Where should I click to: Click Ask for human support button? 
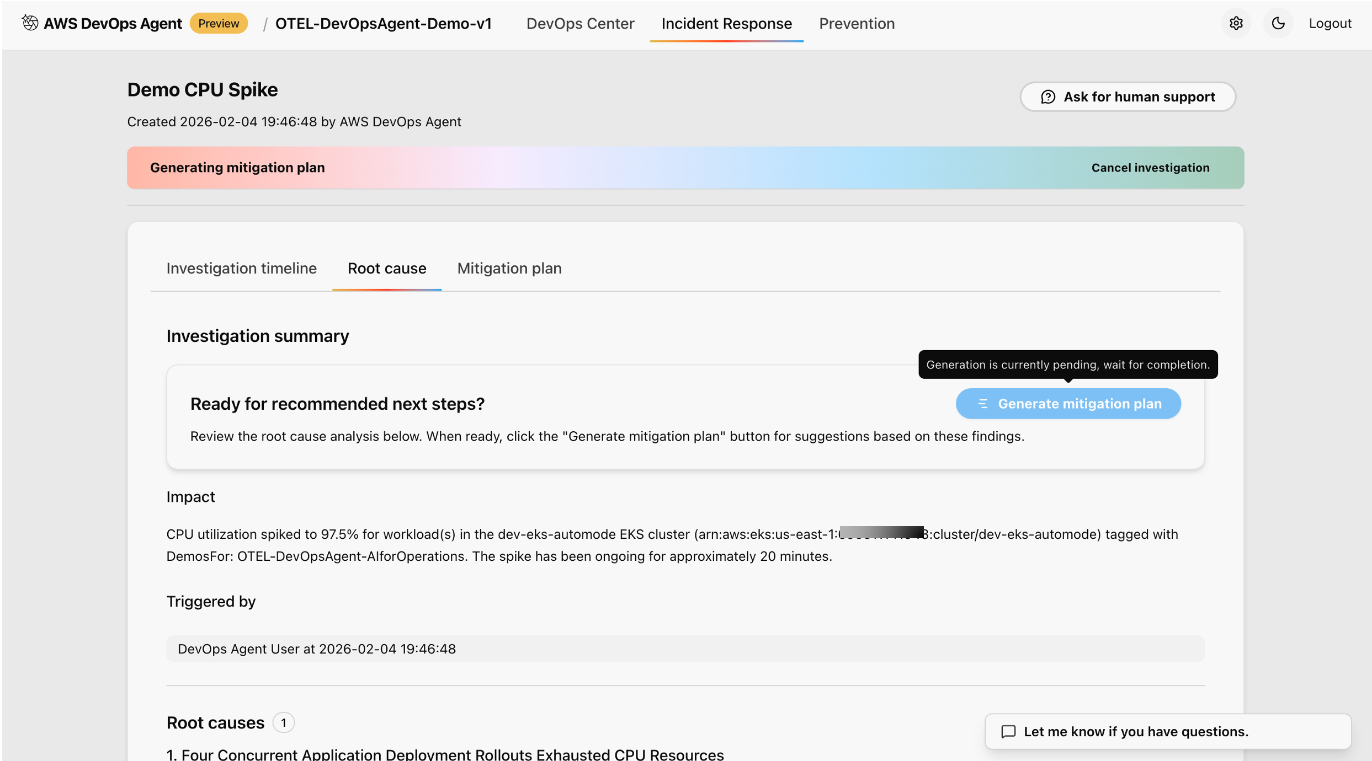click(x=1128, y=97)
